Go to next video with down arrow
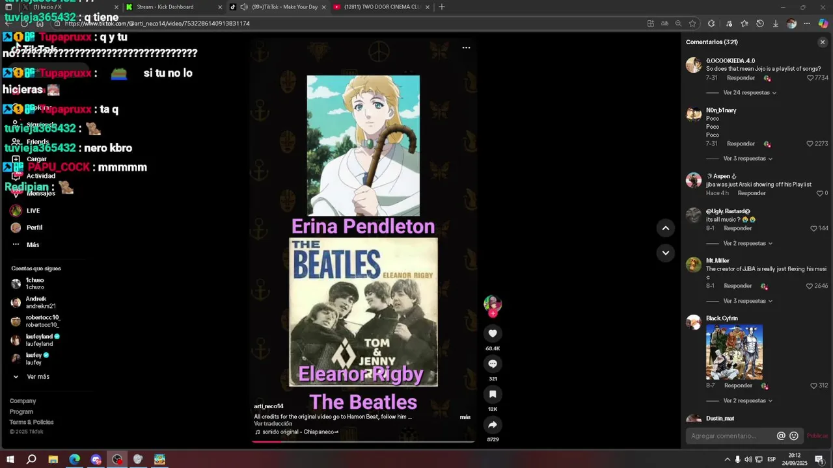 (665, 253)
